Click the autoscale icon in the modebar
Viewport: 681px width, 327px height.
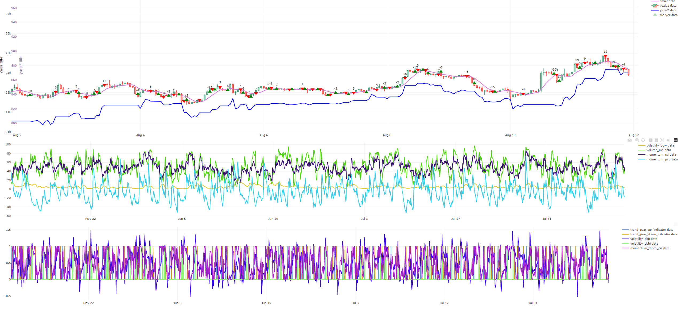click(x=662, y=140)
